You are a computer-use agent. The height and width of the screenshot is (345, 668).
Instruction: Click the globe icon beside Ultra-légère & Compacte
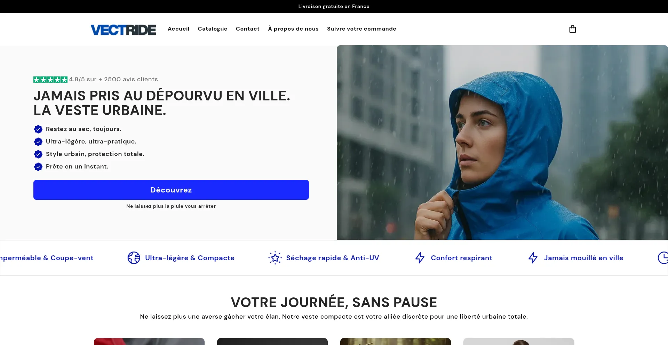(134, 258)
